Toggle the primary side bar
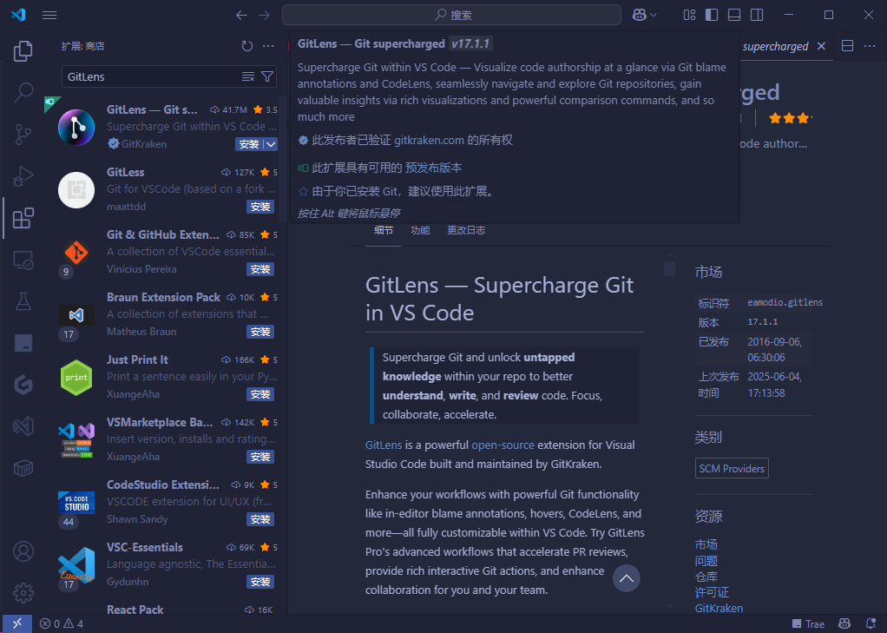The width and height of the screenshot is (887, 633). tap(712, 16)
